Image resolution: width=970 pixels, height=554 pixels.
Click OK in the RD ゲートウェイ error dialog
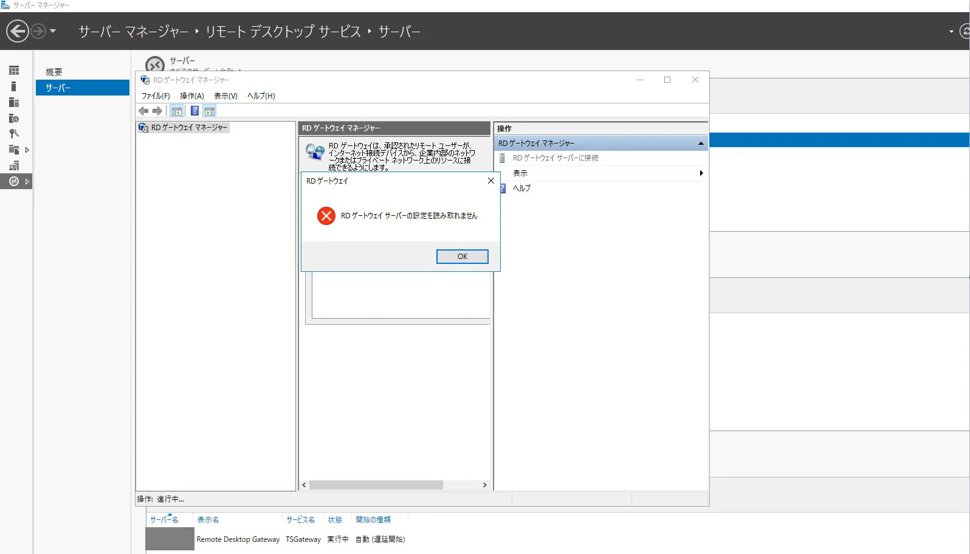tap(462, 257)
